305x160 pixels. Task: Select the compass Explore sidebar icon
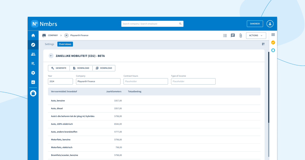click(x=33, y=45)
